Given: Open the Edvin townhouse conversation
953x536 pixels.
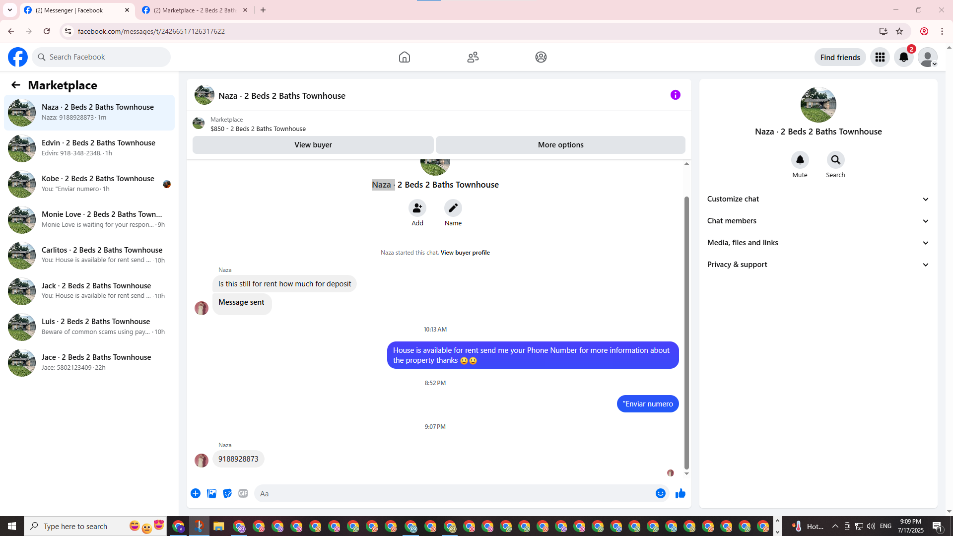Looking at the screenshot, I should tap(89, 148).
